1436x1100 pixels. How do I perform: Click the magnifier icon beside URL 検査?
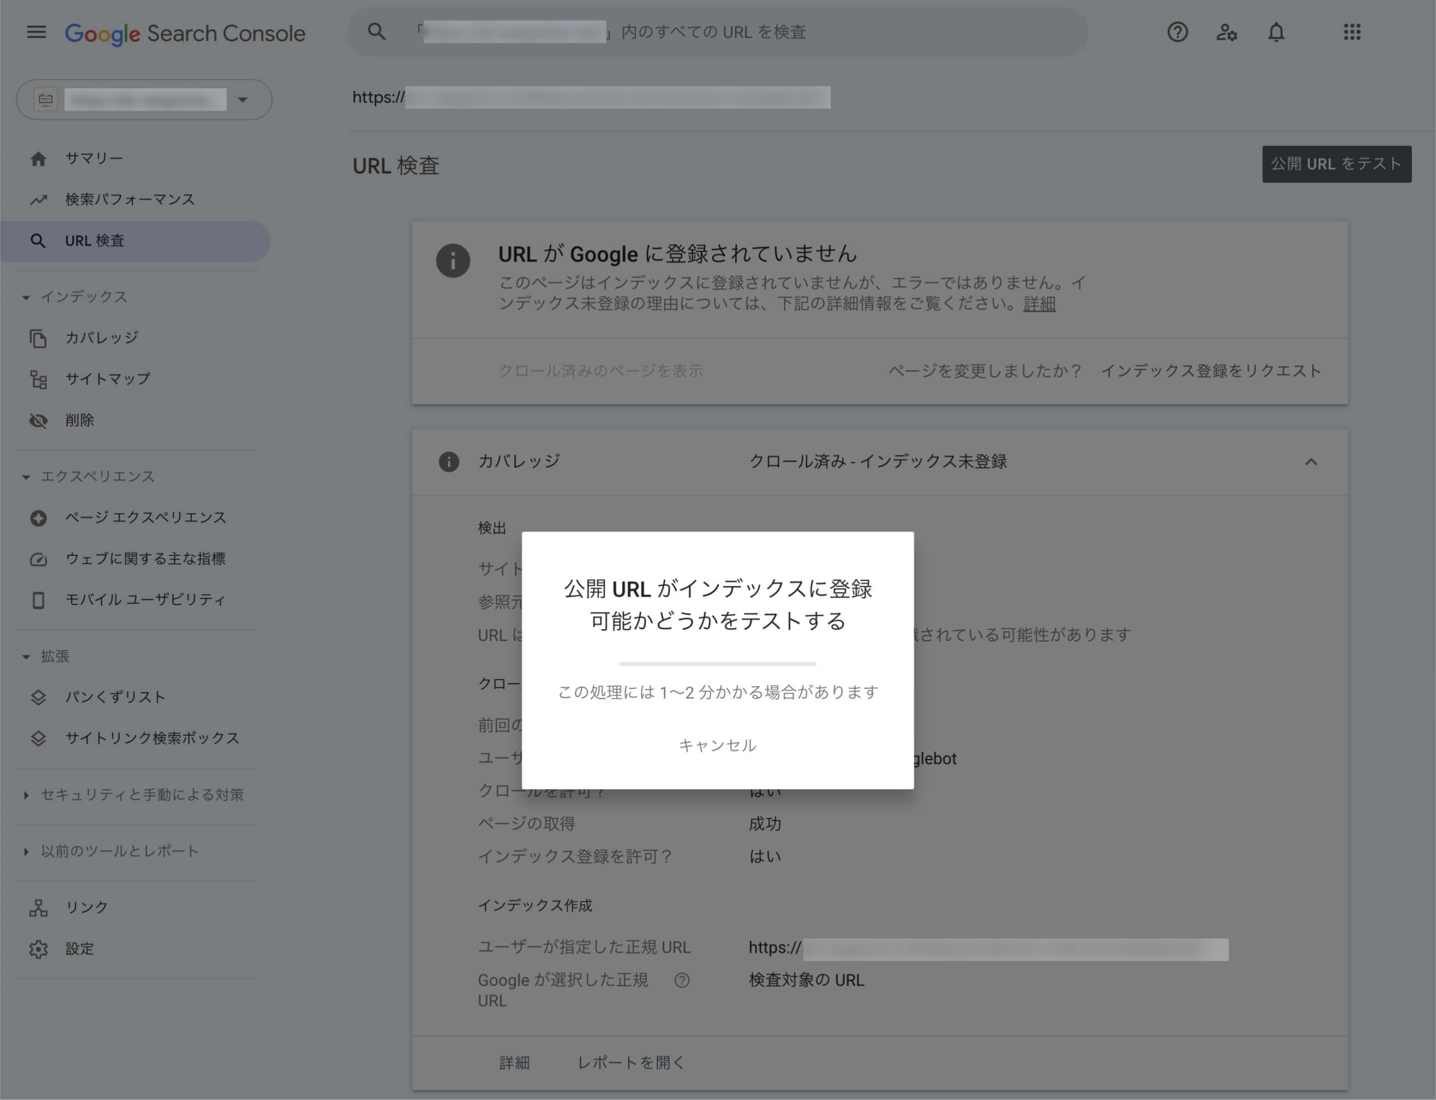pos(39,241)
